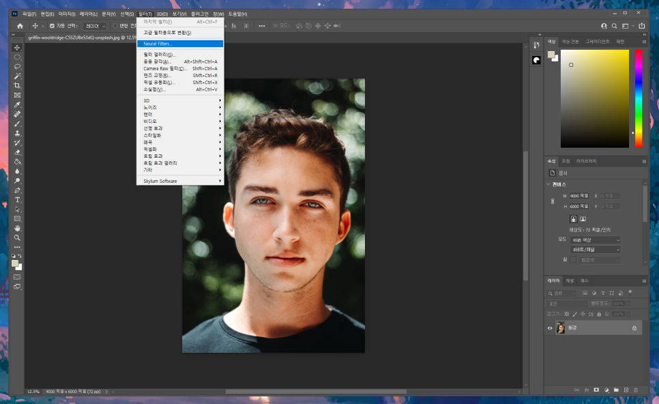Screen dimensions: 659x404
Task: Select the Eyedropper tool
Action: pos(17,104)
